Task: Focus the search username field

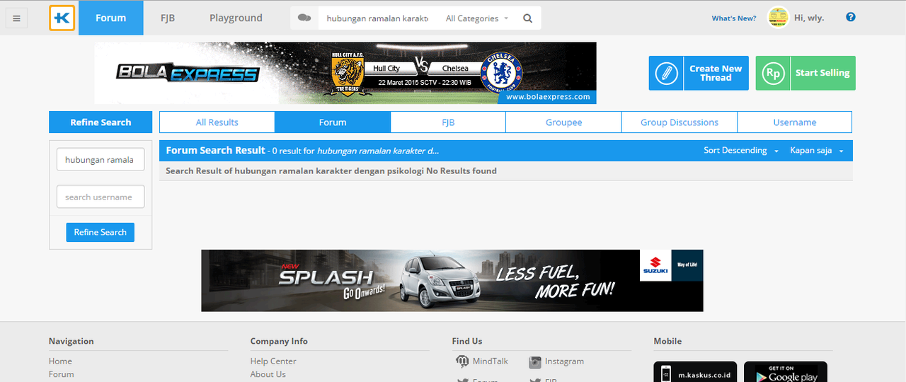Action: coord(100,197)
